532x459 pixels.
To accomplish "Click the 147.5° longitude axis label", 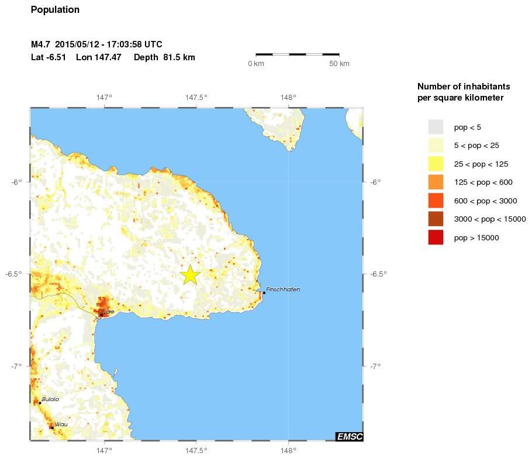I will click(x=196, y=97).
